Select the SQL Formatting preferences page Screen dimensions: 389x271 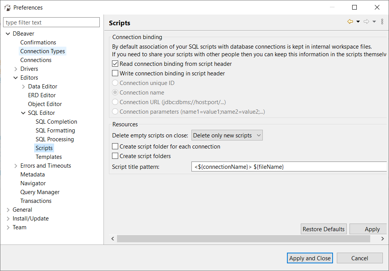click(x=55, y=130)
